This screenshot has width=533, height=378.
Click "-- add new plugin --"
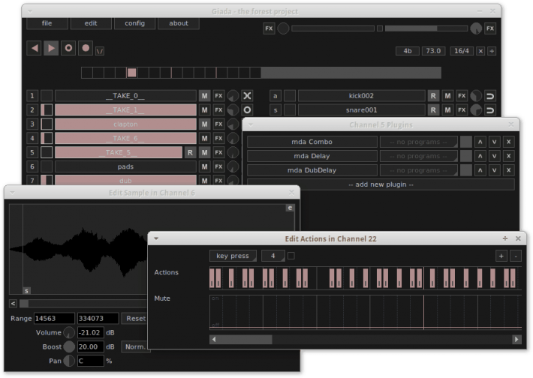[x=381, y=184]
